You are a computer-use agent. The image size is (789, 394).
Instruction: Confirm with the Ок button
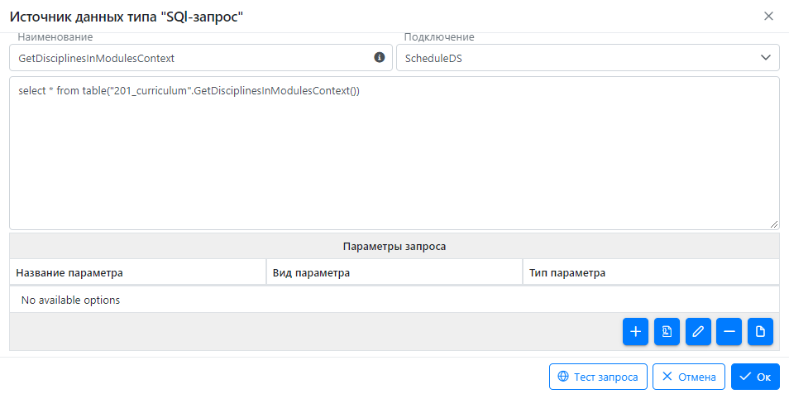pyautogui.click(x=755, y=377)
